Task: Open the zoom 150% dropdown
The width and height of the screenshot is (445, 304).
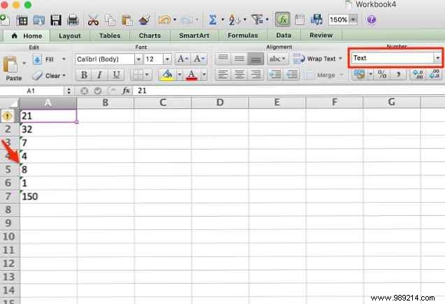Action: pos(353,20)
